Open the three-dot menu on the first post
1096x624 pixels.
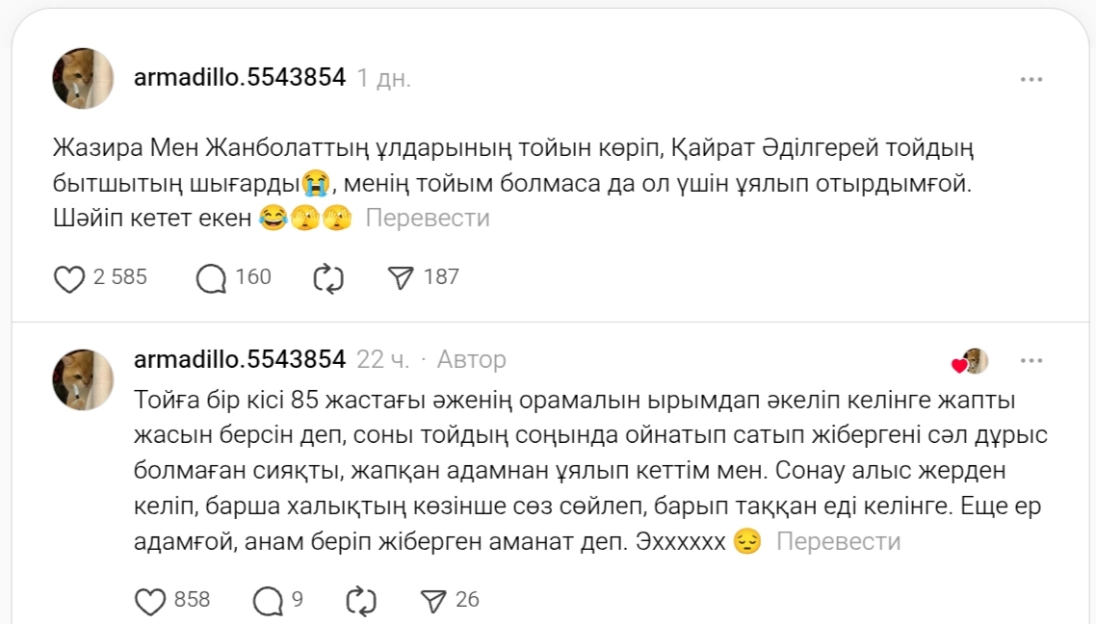(1031, 79)
